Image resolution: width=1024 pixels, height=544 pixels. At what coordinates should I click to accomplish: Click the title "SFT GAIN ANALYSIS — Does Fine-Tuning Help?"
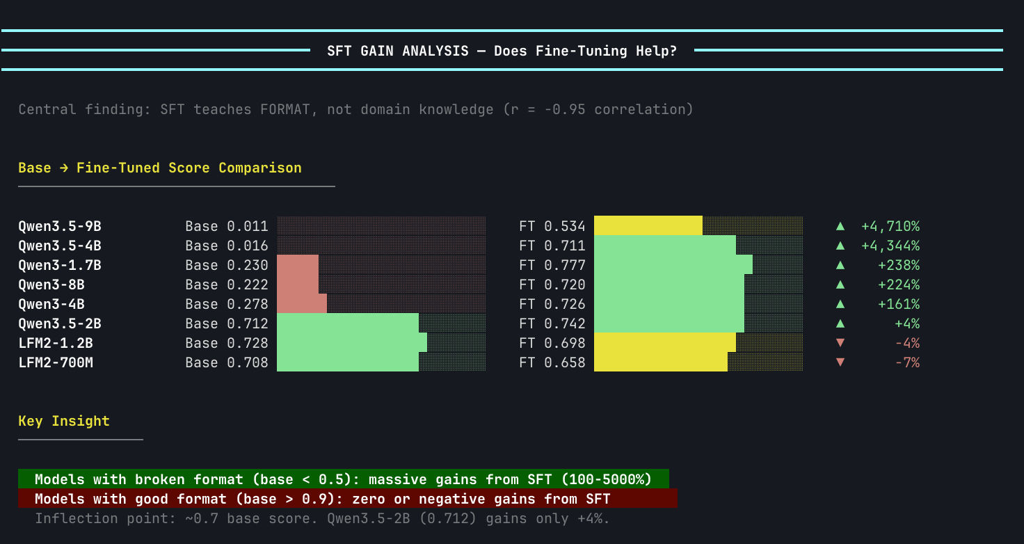pos(502,51)
